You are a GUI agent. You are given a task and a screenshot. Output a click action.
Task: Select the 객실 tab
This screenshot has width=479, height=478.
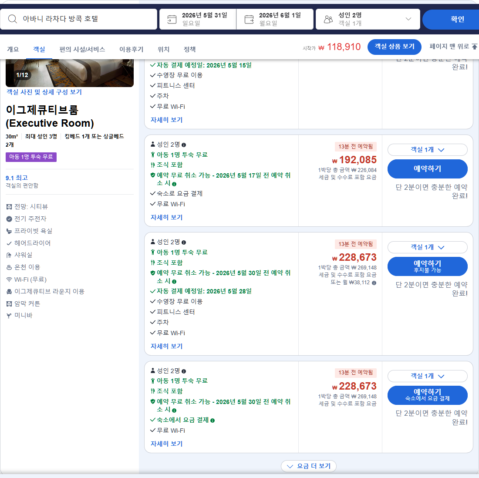(39, 49)
